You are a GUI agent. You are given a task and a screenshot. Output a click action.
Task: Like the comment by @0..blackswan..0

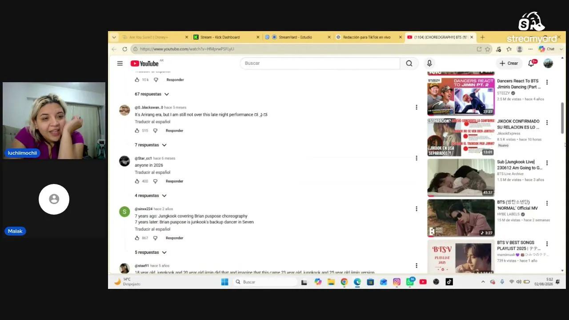tap(137, 131)
